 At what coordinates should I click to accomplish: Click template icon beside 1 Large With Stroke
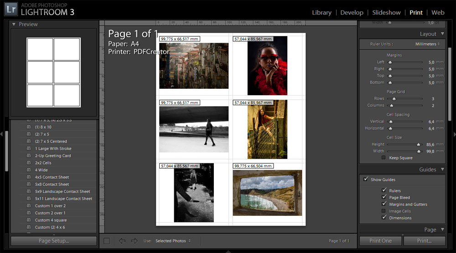pos(29,148)
